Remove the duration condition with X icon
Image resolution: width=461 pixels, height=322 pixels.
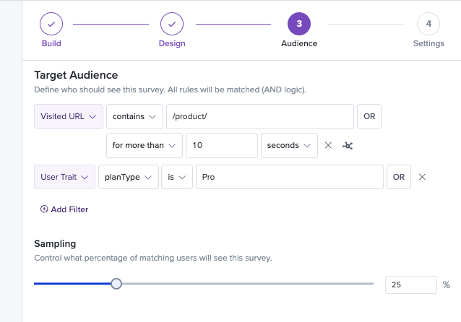tap(328, 145)
